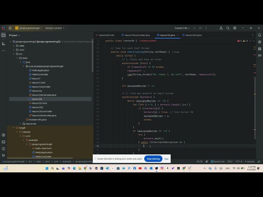The height and width of the screenshot is (197, 263).
Task: Open AI Assistant tool window icon
Action: tap(259, 42)
